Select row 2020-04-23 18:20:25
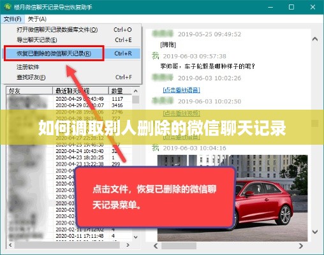The height and width of the screenshot is (255, 324). tap(69, 157)
